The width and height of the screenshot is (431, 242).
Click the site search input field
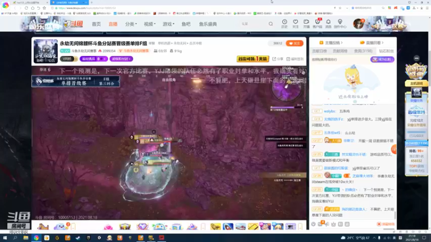253,24
